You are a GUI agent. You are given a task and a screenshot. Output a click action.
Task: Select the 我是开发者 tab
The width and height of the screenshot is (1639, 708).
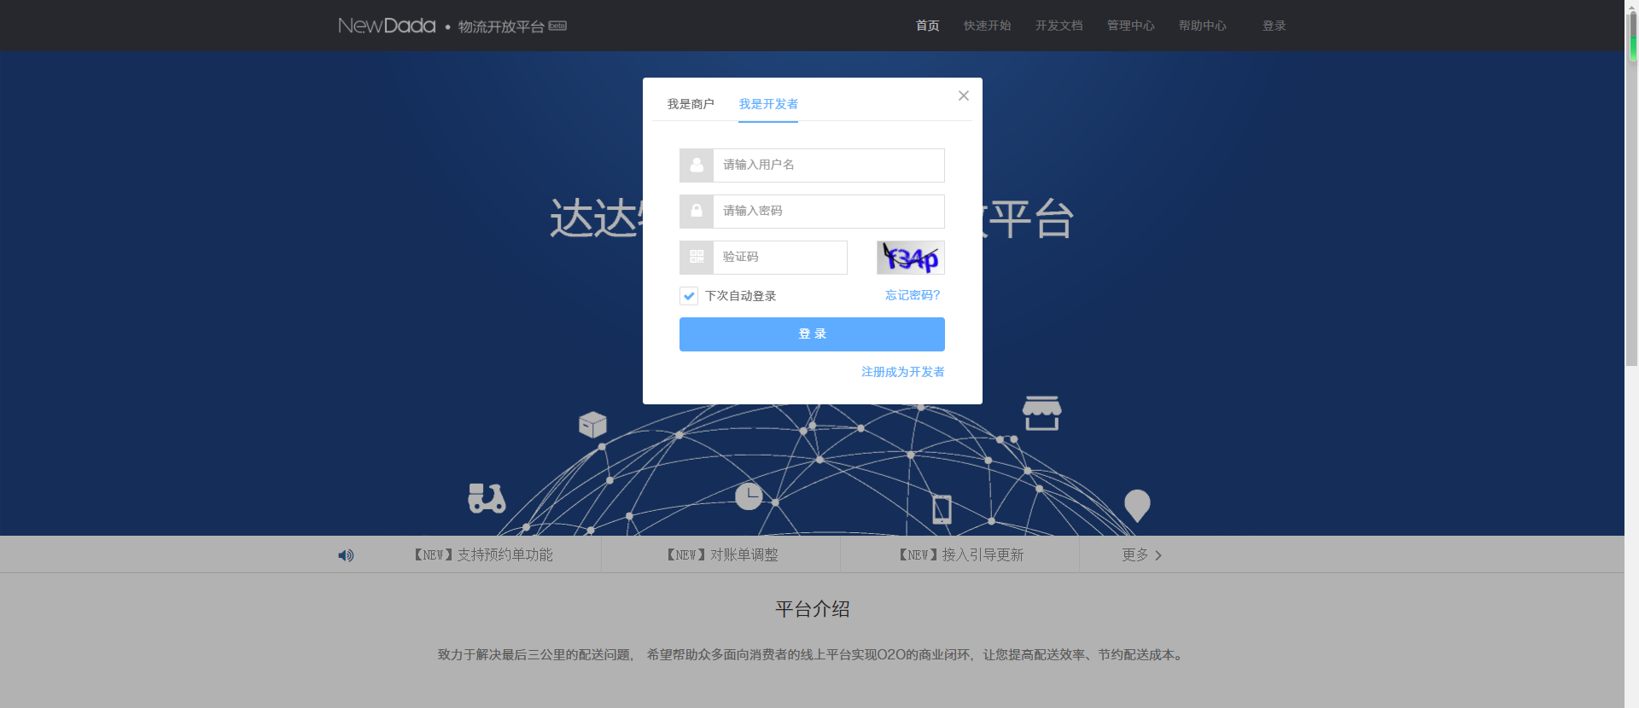tap(768, 104)
